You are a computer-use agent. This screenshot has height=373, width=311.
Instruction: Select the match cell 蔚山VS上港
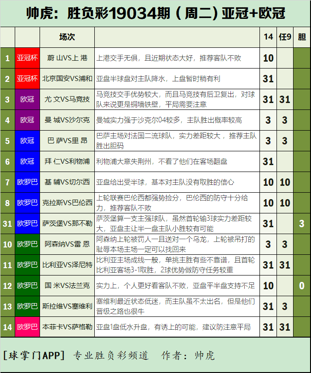(67, 58)
